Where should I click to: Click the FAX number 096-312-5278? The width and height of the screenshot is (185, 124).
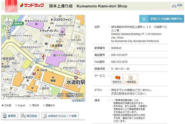tap(119, 62)
